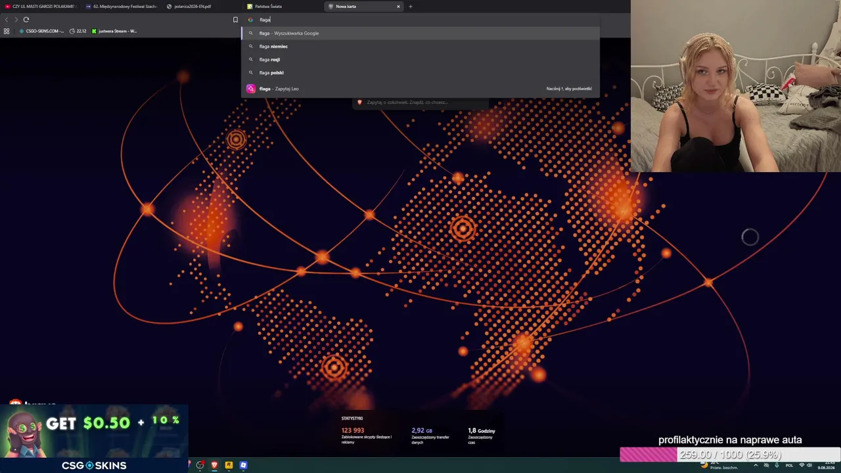Select suggestion flaga - Wyszukiwarka Google
Screen dimensions: 841x473
point(420,33)
